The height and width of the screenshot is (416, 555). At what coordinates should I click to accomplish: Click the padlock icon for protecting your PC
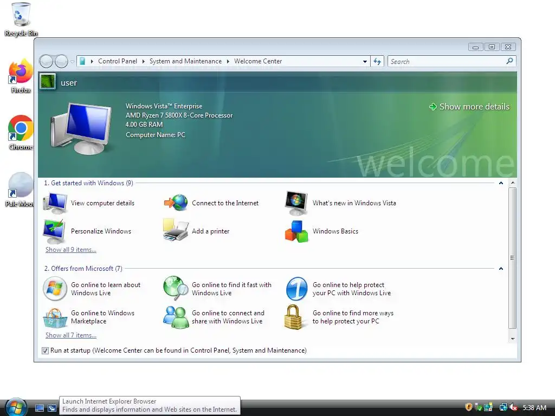(x=293, y=317)
